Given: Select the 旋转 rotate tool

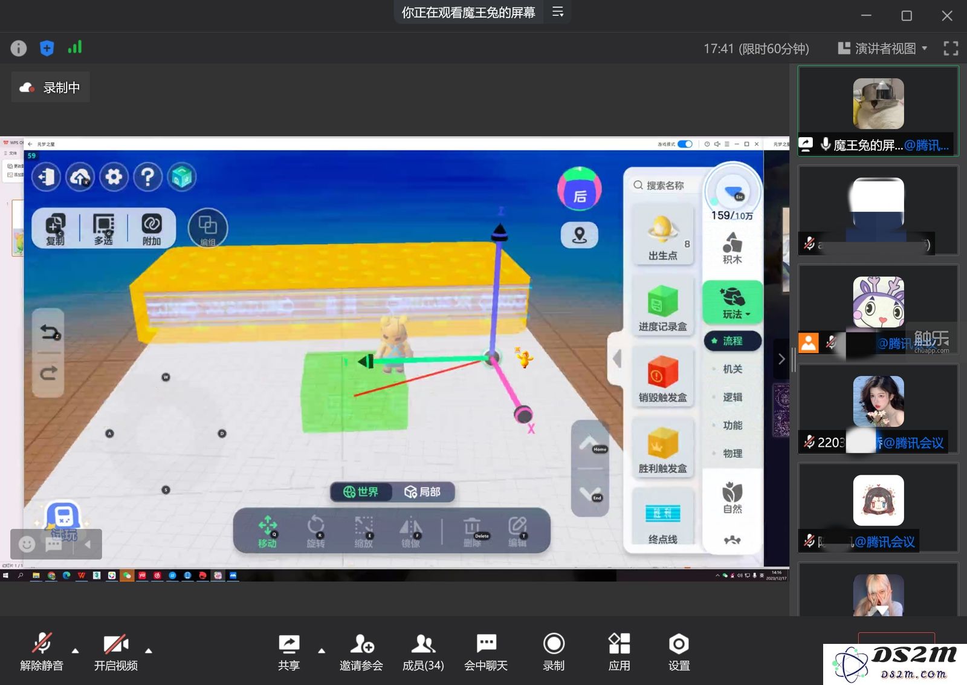Looking at the screenshot, I should click(x=315, y=531).
